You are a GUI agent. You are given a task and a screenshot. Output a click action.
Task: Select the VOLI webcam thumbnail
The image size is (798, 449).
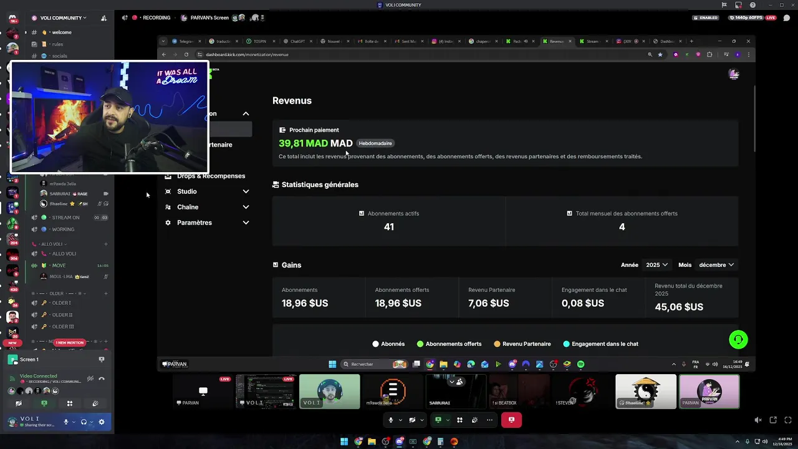click(x=329, y=392)
